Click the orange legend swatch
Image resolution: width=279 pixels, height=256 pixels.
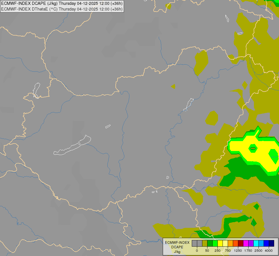pos(231,243)
